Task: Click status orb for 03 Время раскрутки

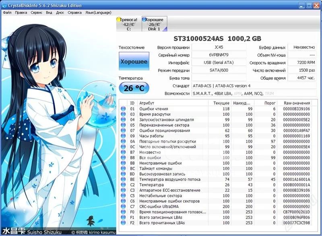Action: (123, 114)
